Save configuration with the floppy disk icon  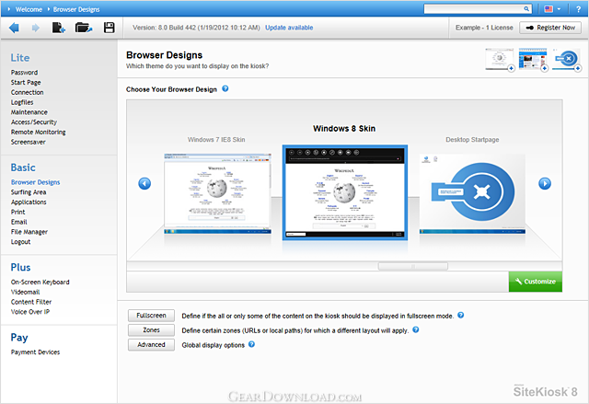(x=110, y=28)
